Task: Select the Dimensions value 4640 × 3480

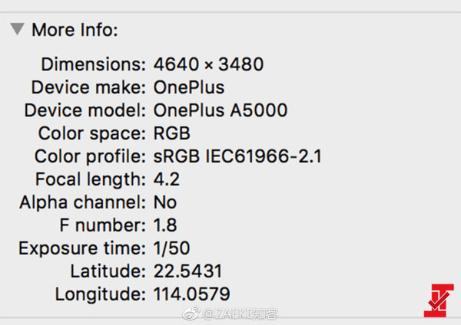Action: tap(208, 64)
